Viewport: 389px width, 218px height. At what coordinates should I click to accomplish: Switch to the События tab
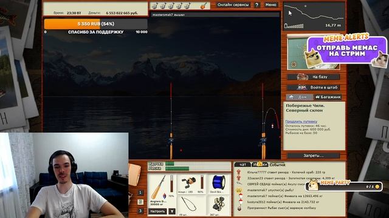(x=277, y=165)
